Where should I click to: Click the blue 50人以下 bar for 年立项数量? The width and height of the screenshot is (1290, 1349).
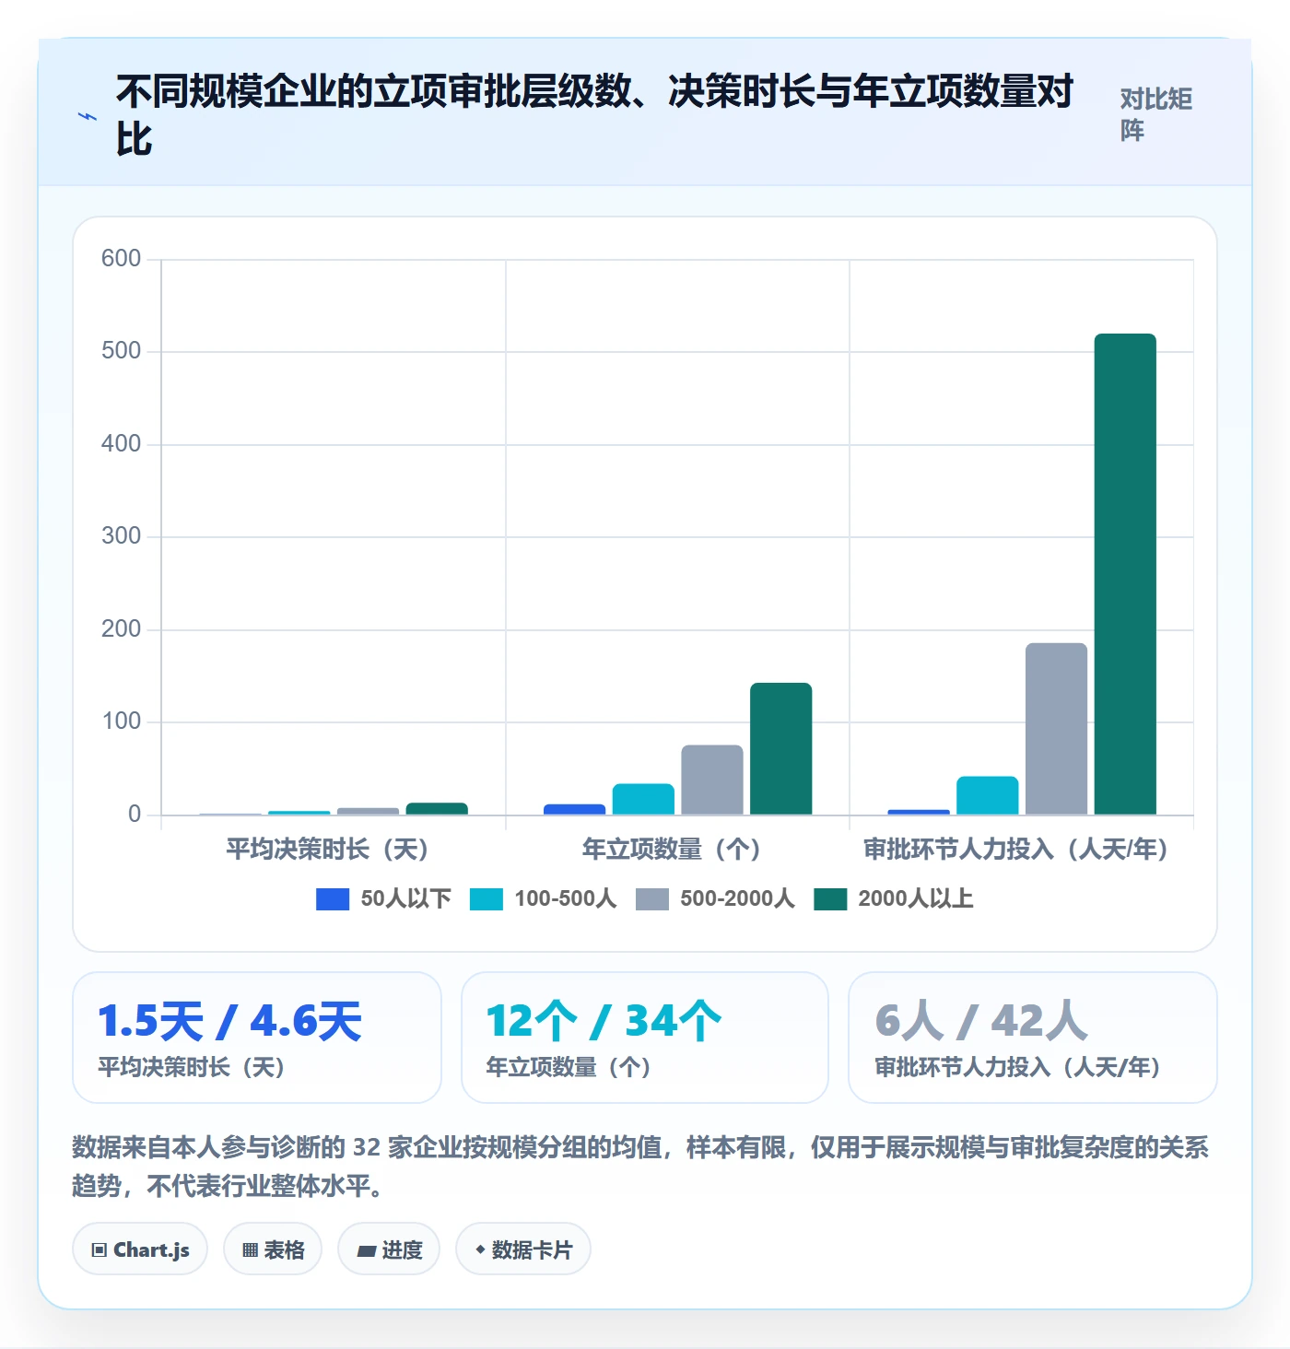pos(575,809)
